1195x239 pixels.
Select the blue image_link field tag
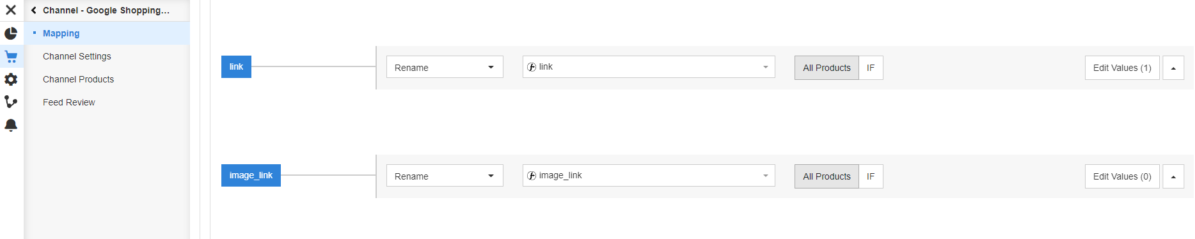point(251,176)
